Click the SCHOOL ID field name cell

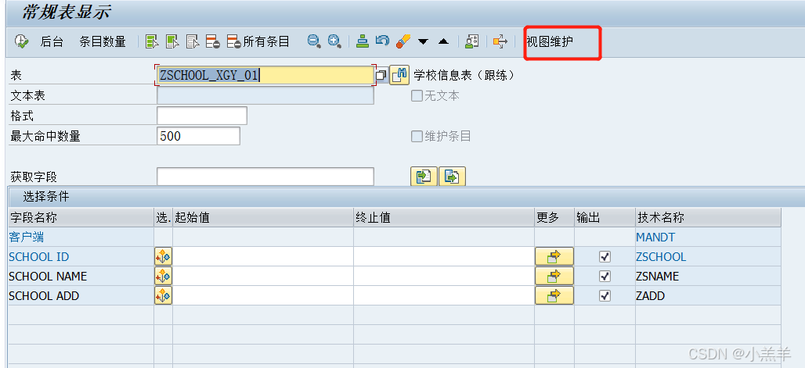(81, 257)
